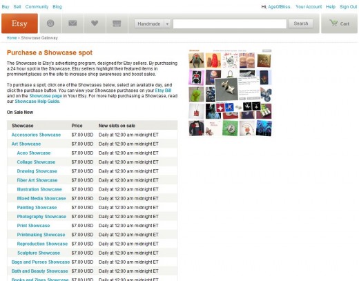Click the On Sale Now heading
The height and width of the screenshot is (281, 359).
20,113
